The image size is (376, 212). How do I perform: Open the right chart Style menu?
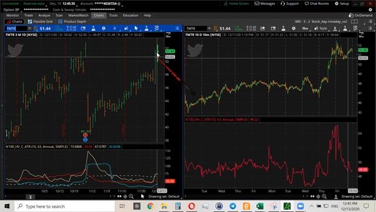tap(320, 28)
